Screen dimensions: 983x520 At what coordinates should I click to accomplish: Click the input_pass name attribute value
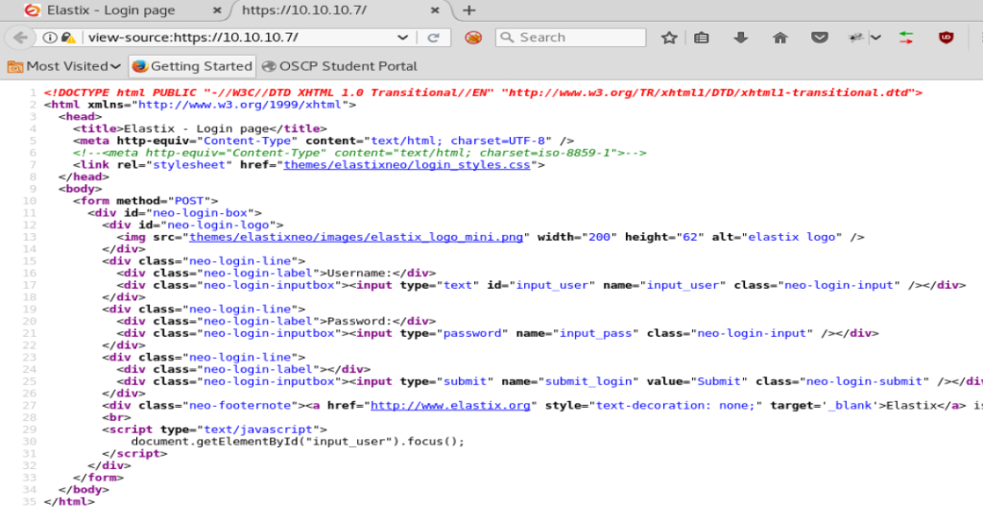point(595,333)
